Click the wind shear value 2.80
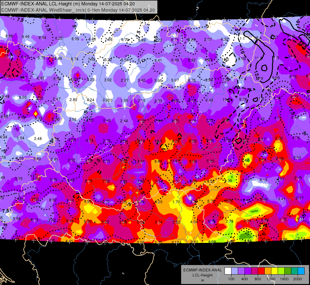Screen dimensions: 310x285 (x=73, y=100)
